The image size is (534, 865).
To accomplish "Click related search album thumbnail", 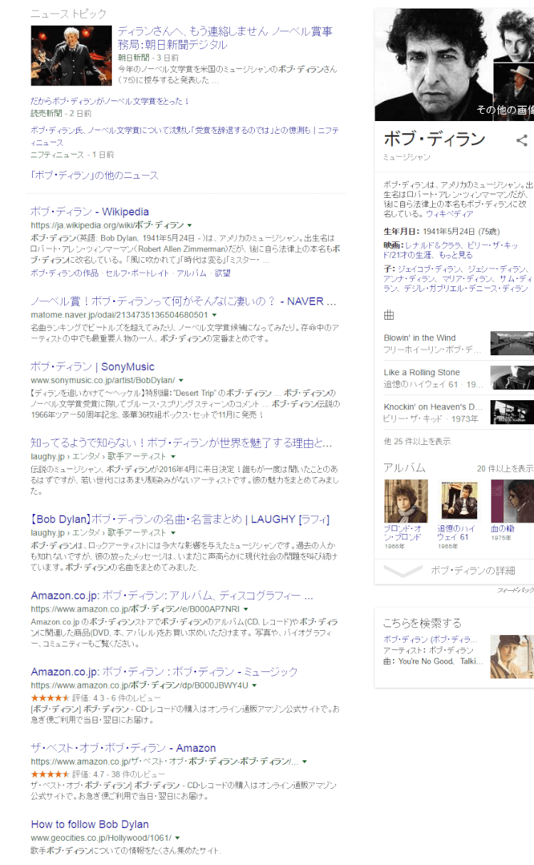I will pyautogui.click(x=512, y=656).
